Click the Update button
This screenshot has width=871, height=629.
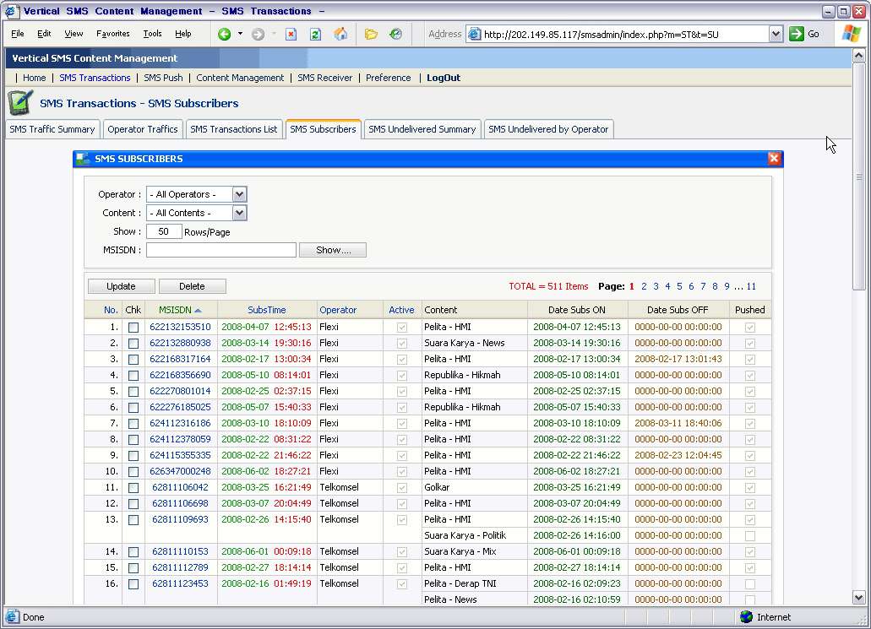click(x=121, y=286)
